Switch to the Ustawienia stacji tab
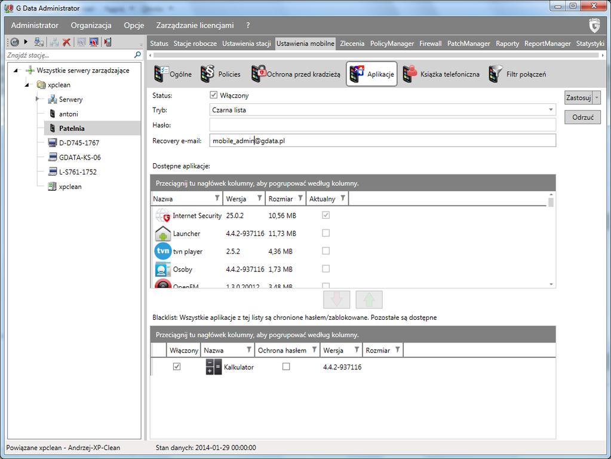The image size is (611, 459). (x=247, y=44)
